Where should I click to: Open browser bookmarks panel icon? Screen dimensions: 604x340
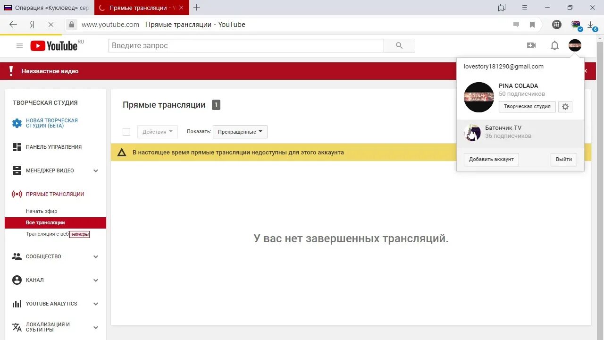pyautogui.click(x=502, y=8)
